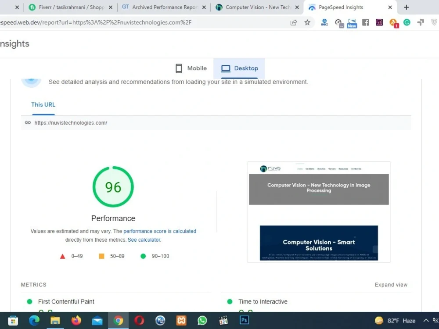Launch Microsoft Edge from the taskbar
Image resolution: width=439 pixels, height=329 pixels.
click(x=34, y=320)
